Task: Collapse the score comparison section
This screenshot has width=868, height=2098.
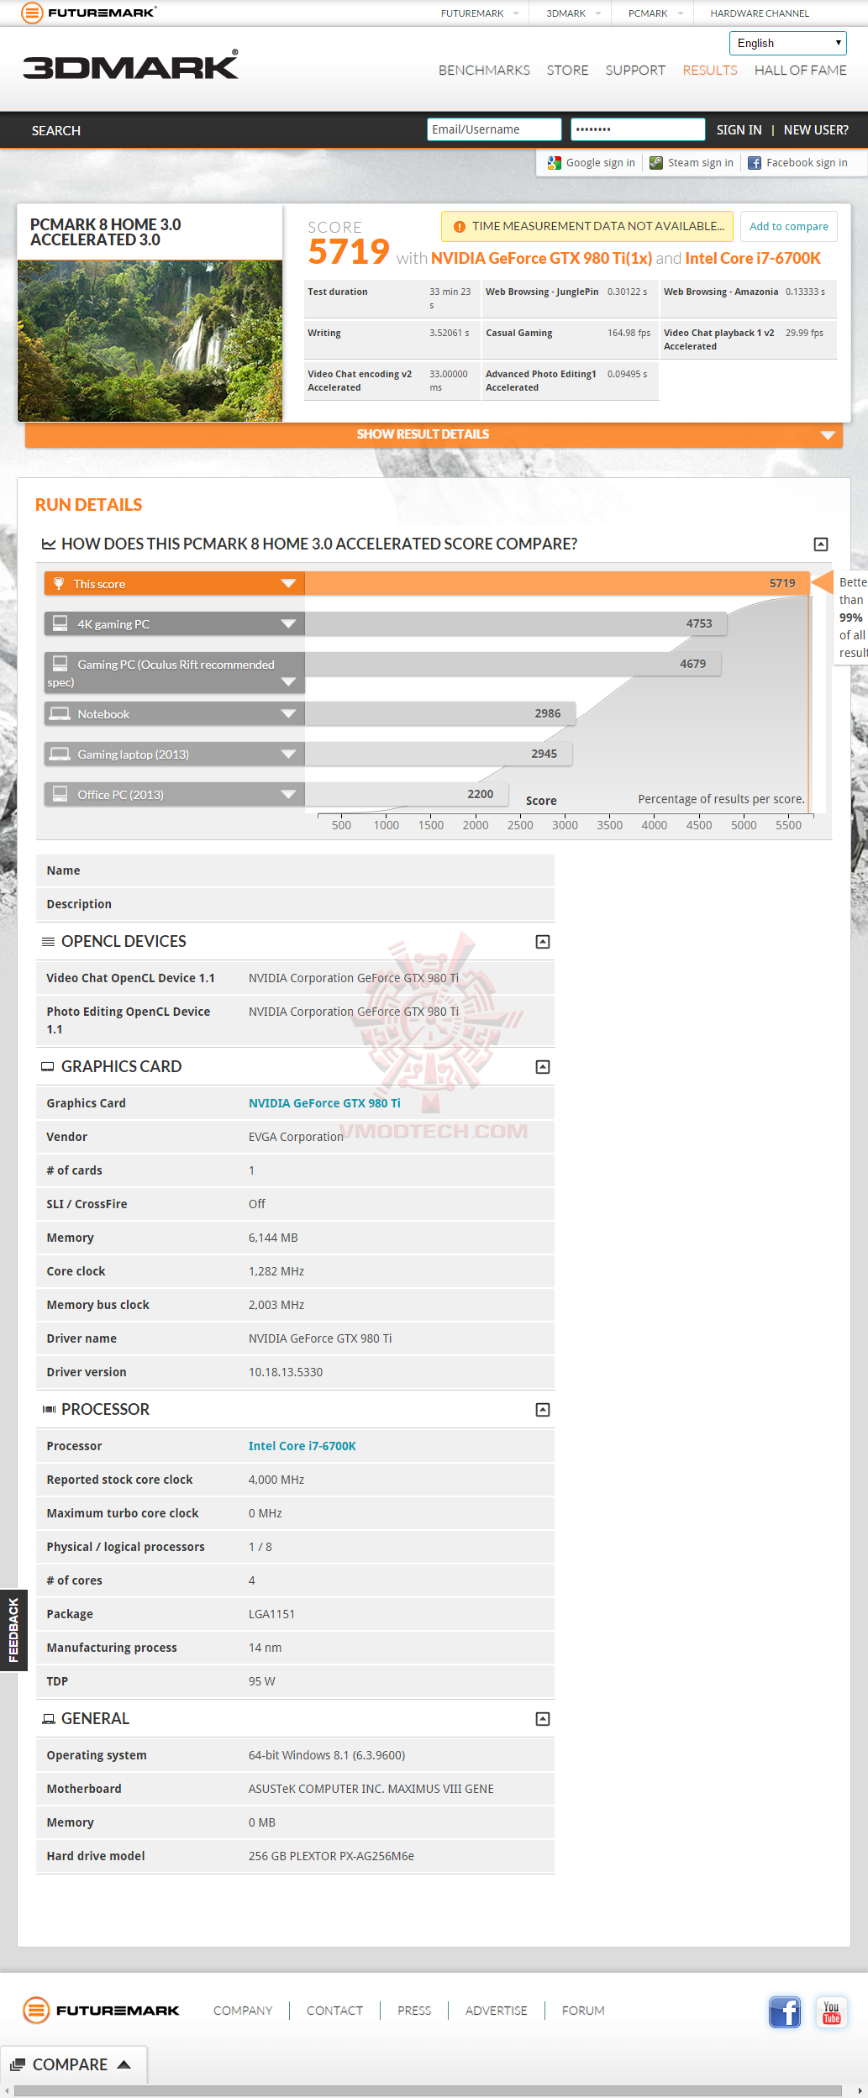Action: [821, 544]
